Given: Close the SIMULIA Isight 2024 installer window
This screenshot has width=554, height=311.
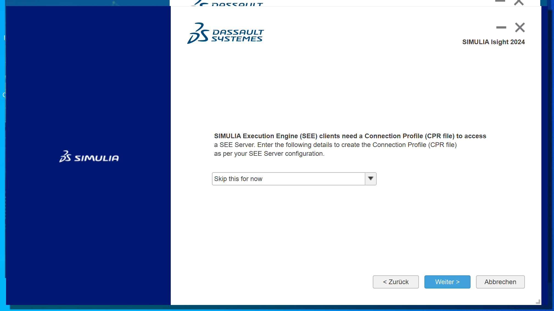Looking at the screenshot, I should [x=520, y=27].
